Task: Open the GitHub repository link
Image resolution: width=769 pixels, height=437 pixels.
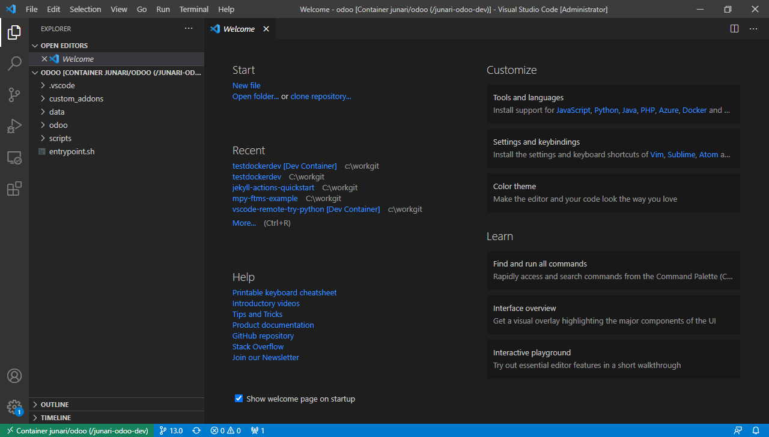Action: [263, 336]
